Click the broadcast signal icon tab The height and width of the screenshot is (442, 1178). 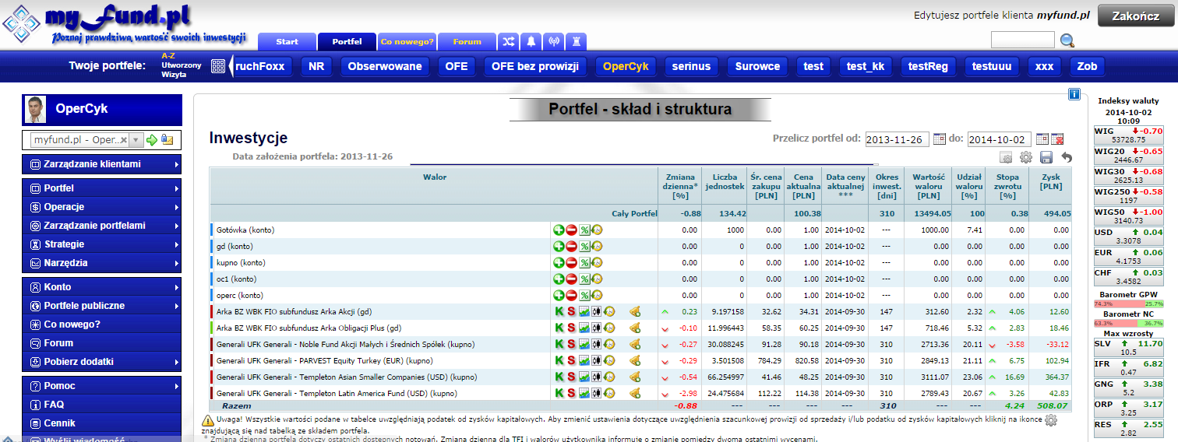click(x=554, y=41)
